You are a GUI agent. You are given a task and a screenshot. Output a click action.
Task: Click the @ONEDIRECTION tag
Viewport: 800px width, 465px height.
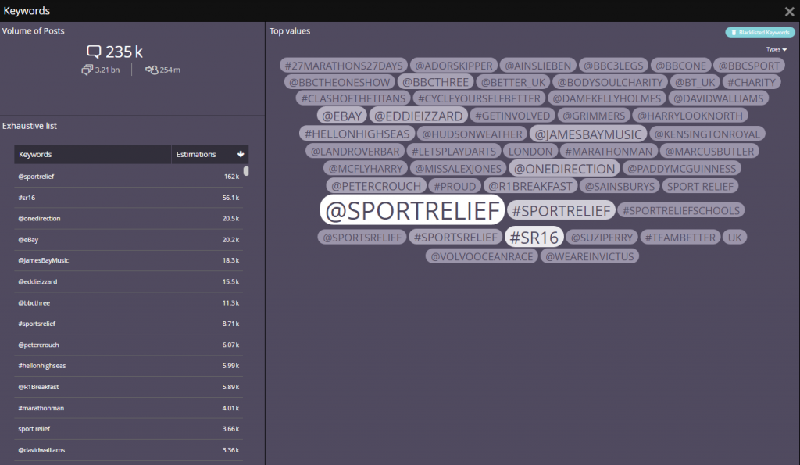(565, 169)
